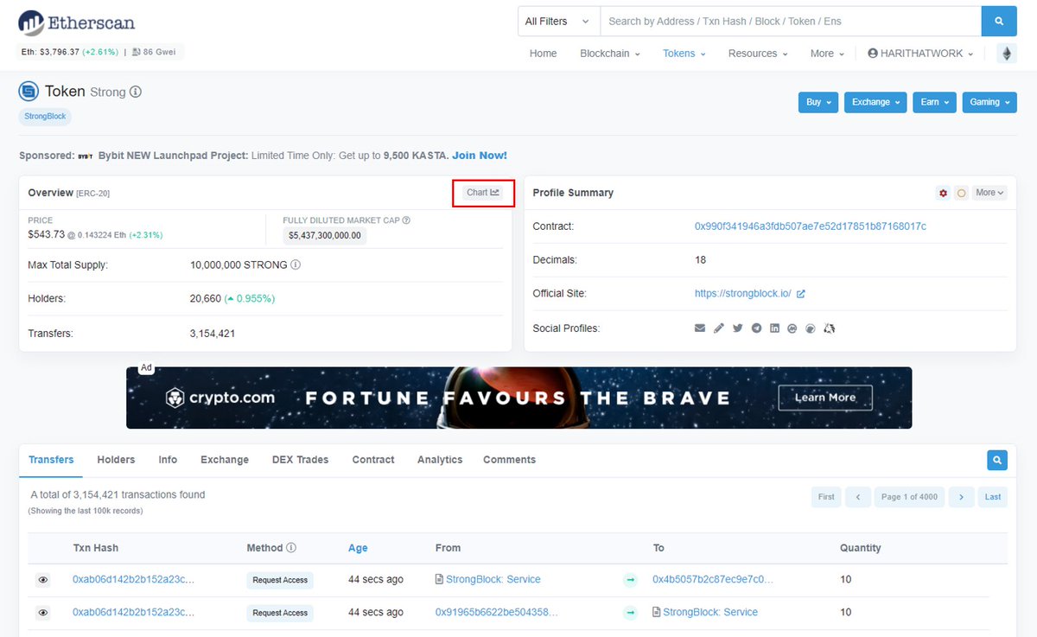This screenshot has width=1037, height=637.
Task: Click the user icon beside HARITHATWORK
Action: [873, 54]
